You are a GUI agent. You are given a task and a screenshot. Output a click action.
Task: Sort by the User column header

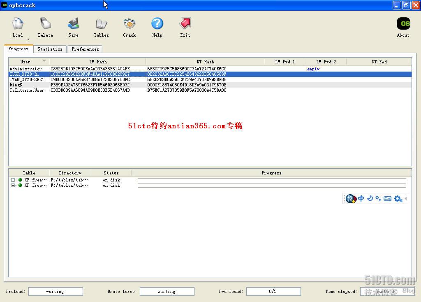29,62
